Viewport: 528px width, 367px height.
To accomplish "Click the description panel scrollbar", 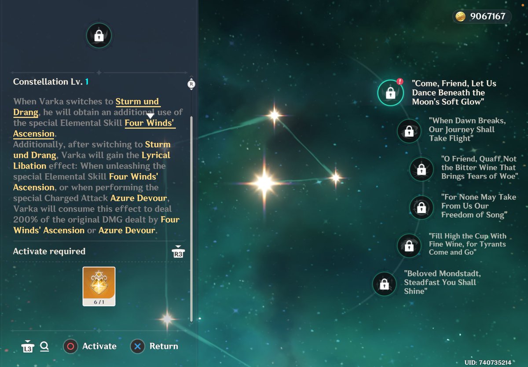I will pos(191,219).
